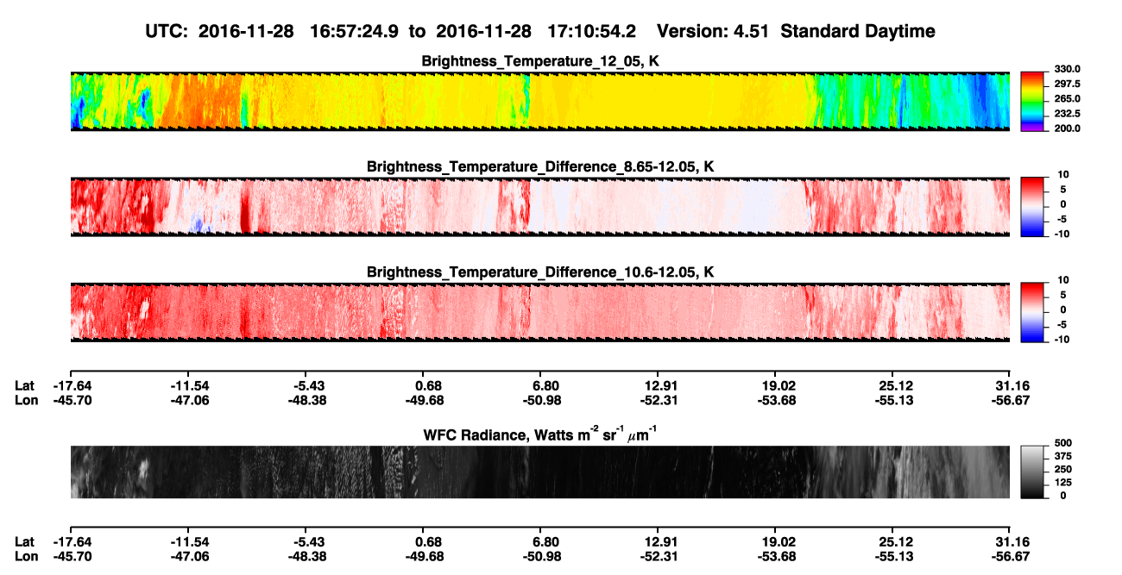
Task: Click bottom axis longitude value -50.98
Action: pos(541,555)
